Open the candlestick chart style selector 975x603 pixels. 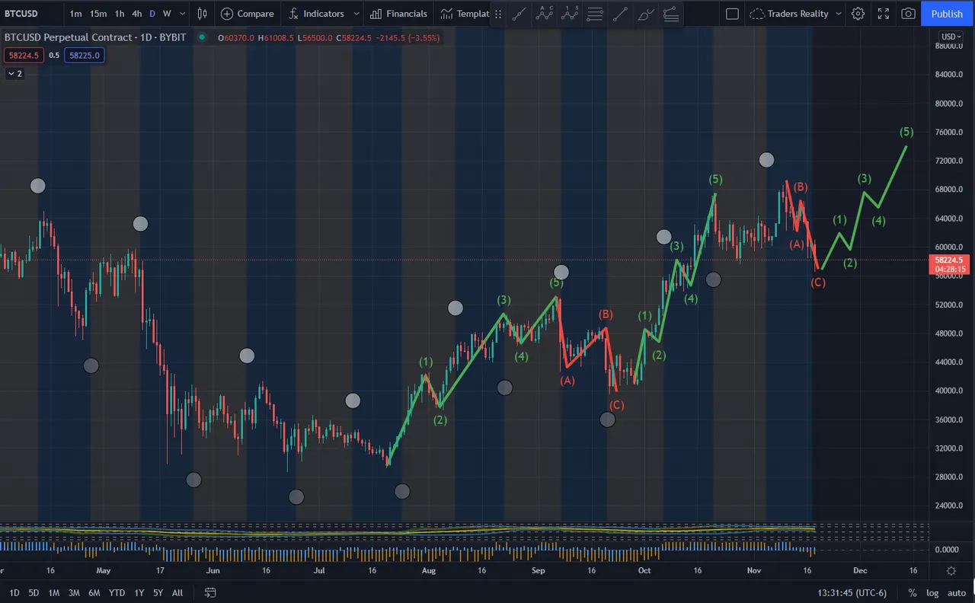pos(202,14)
